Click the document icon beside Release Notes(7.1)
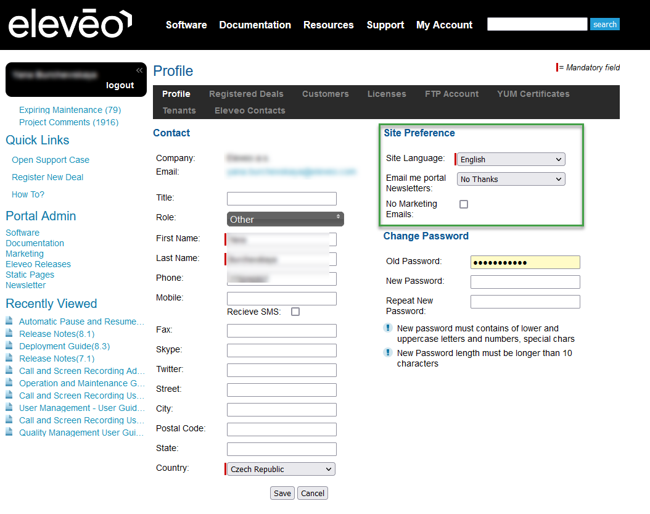Image resolution: width=650 pixels, height=514 pixels. (x=9, y=358)
